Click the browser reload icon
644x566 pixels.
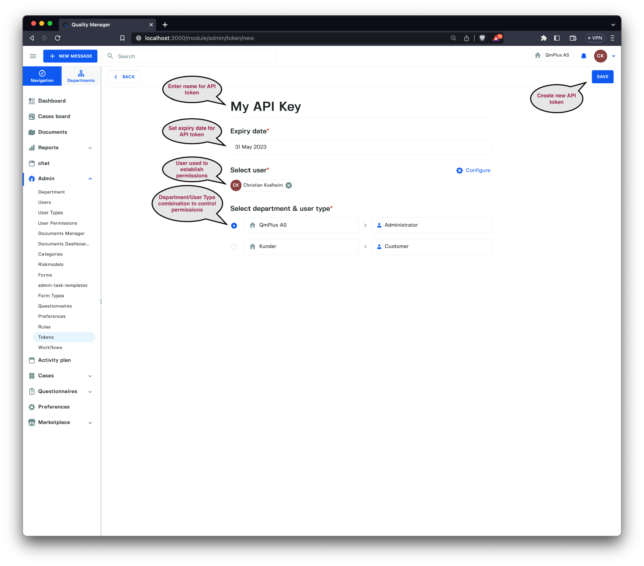click(x=58, y=38)
